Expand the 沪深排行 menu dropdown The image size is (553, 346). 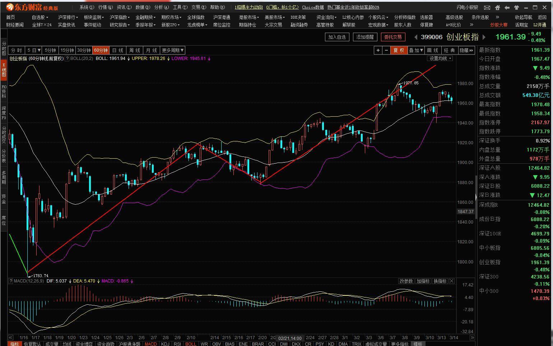pyautogui.click(x=68, y=17)
